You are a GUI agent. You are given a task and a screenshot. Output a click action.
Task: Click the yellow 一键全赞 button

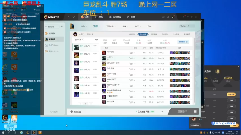point(231,94)
